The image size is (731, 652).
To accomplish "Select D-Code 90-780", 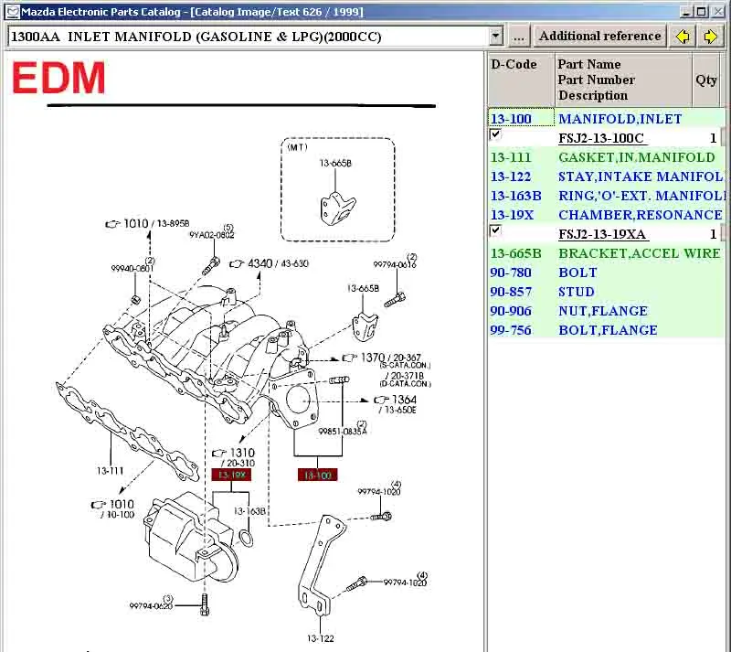I will (x=511, y=273).
